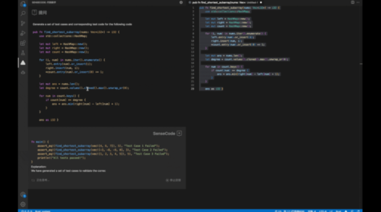
Task: Click the question prompt header icon
Action: coord(34,12)
